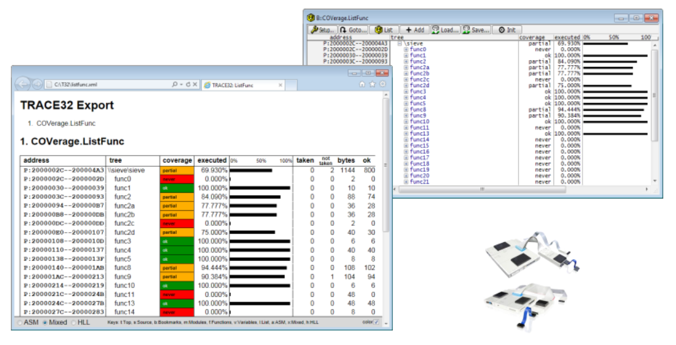Viewport: 676px width, 345px height.
Task: Click the red never cell for func0
Action: pyautogui.click(x=177, y=179)
